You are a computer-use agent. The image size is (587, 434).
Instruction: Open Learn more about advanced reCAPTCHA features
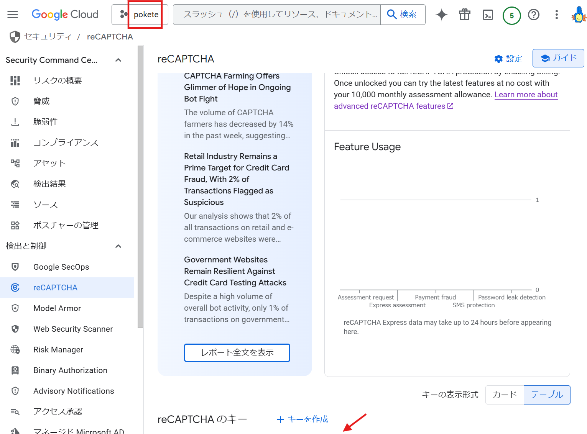[x=446, y=100]
